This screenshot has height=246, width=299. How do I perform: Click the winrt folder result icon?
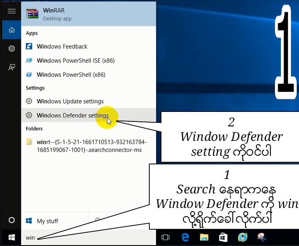(x=29, y=142)
